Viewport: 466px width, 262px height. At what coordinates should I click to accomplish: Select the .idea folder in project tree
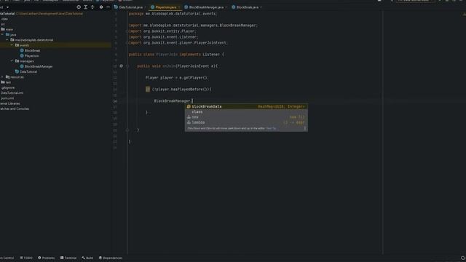click(x=4, y=19)
